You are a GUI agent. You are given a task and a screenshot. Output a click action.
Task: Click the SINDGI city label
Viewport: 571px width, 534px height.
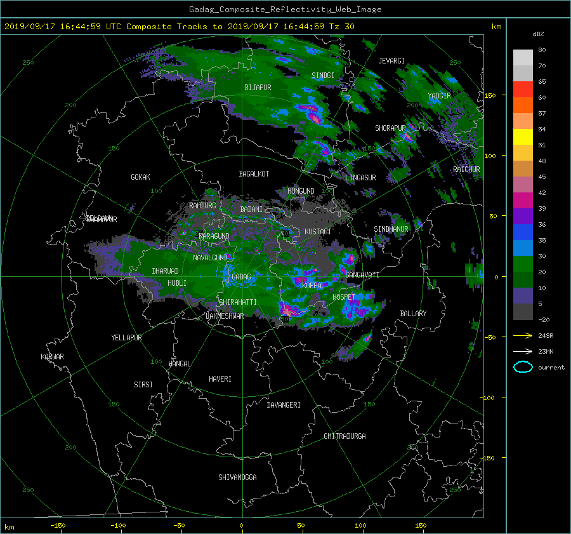click(323, 76)
